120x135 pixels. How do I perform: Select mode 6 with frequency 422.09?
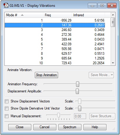point(55,44)
